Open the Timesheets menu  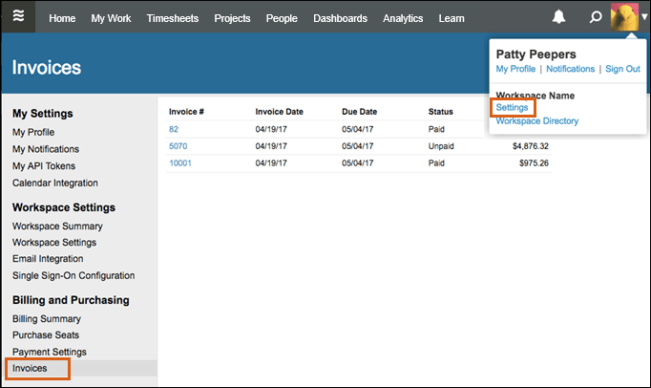pyautogui.click(x=173, y=18)
